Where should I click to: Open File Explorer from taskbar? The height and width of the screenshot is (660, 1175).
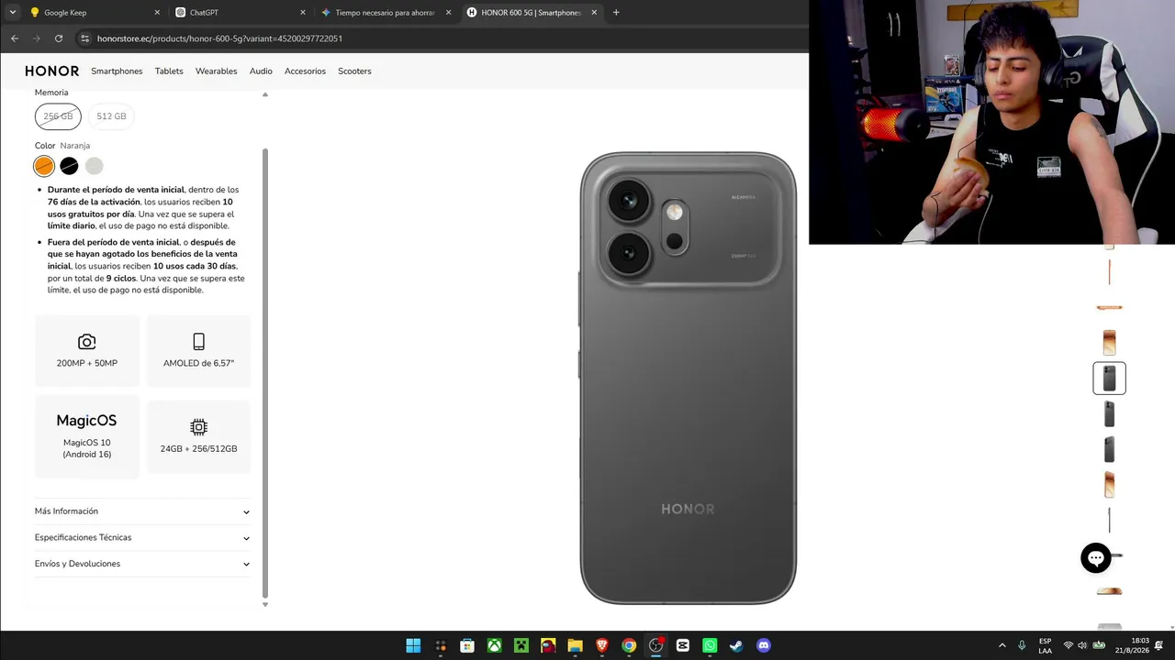tap(575, 645)
